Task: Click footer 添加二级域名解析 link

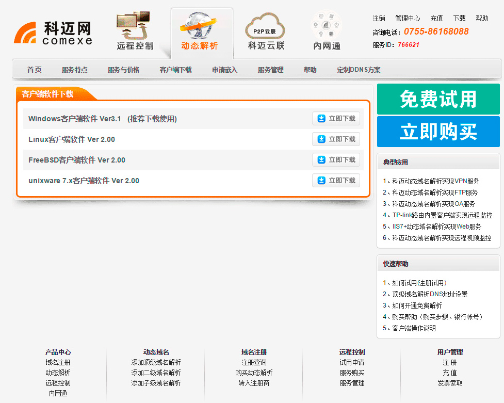Action: [x=156, y=373]
